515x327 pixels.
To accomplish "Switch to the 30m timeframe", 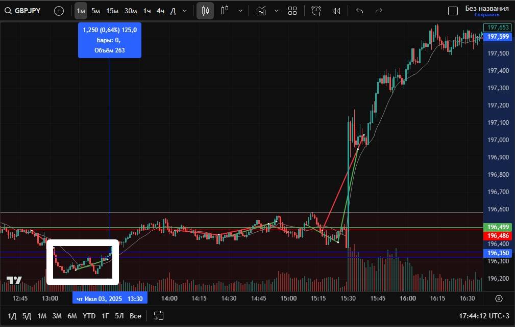I will (x=131, y=11).
